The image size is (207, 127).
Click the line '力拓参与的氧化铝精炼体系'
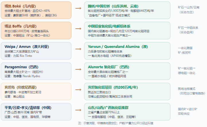click(105, 52)
